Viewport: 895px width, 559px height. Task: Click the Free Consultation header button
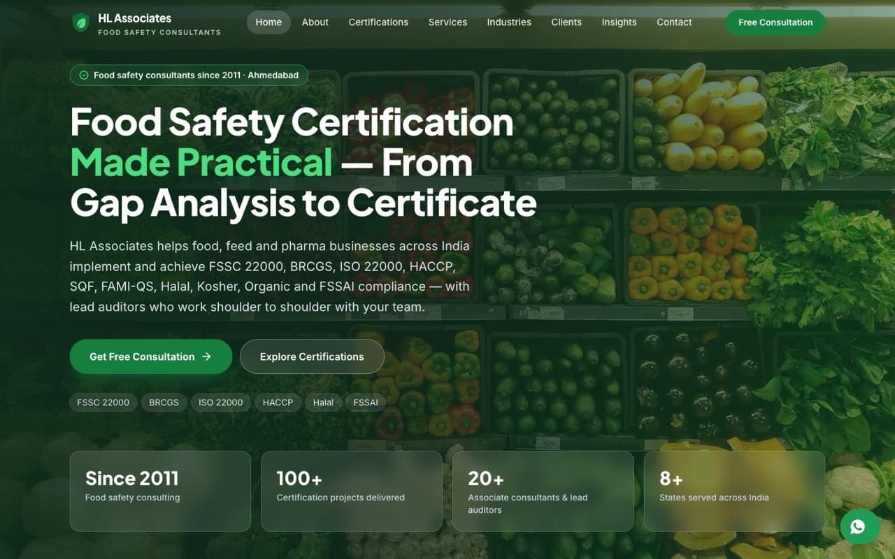click(775, 22)
